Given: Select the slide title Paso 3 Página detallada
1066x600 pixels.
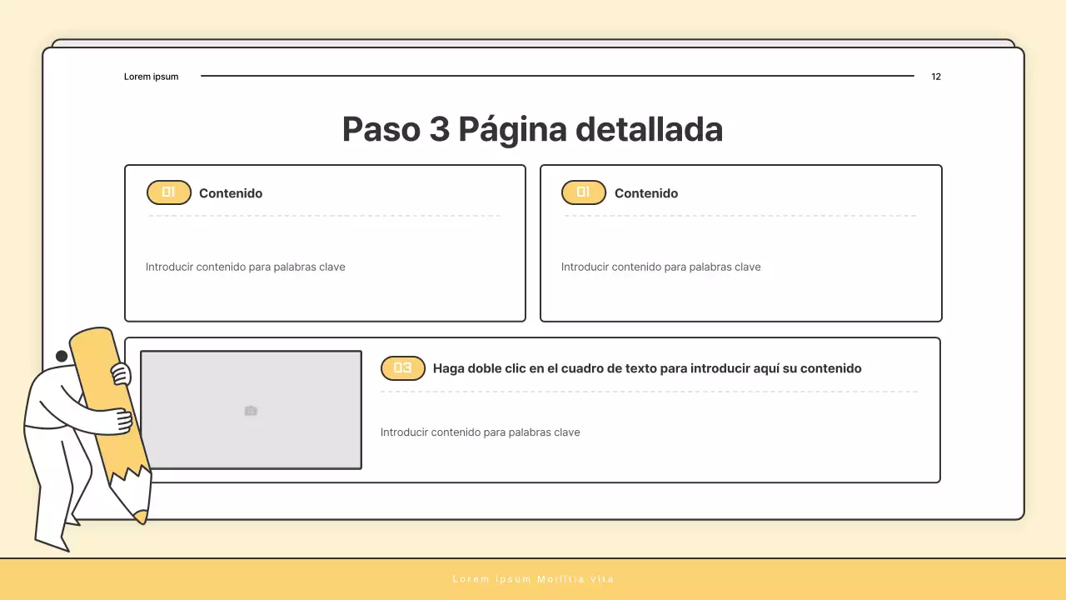Looking at the screenshot, I should click(x=533, y=129).
